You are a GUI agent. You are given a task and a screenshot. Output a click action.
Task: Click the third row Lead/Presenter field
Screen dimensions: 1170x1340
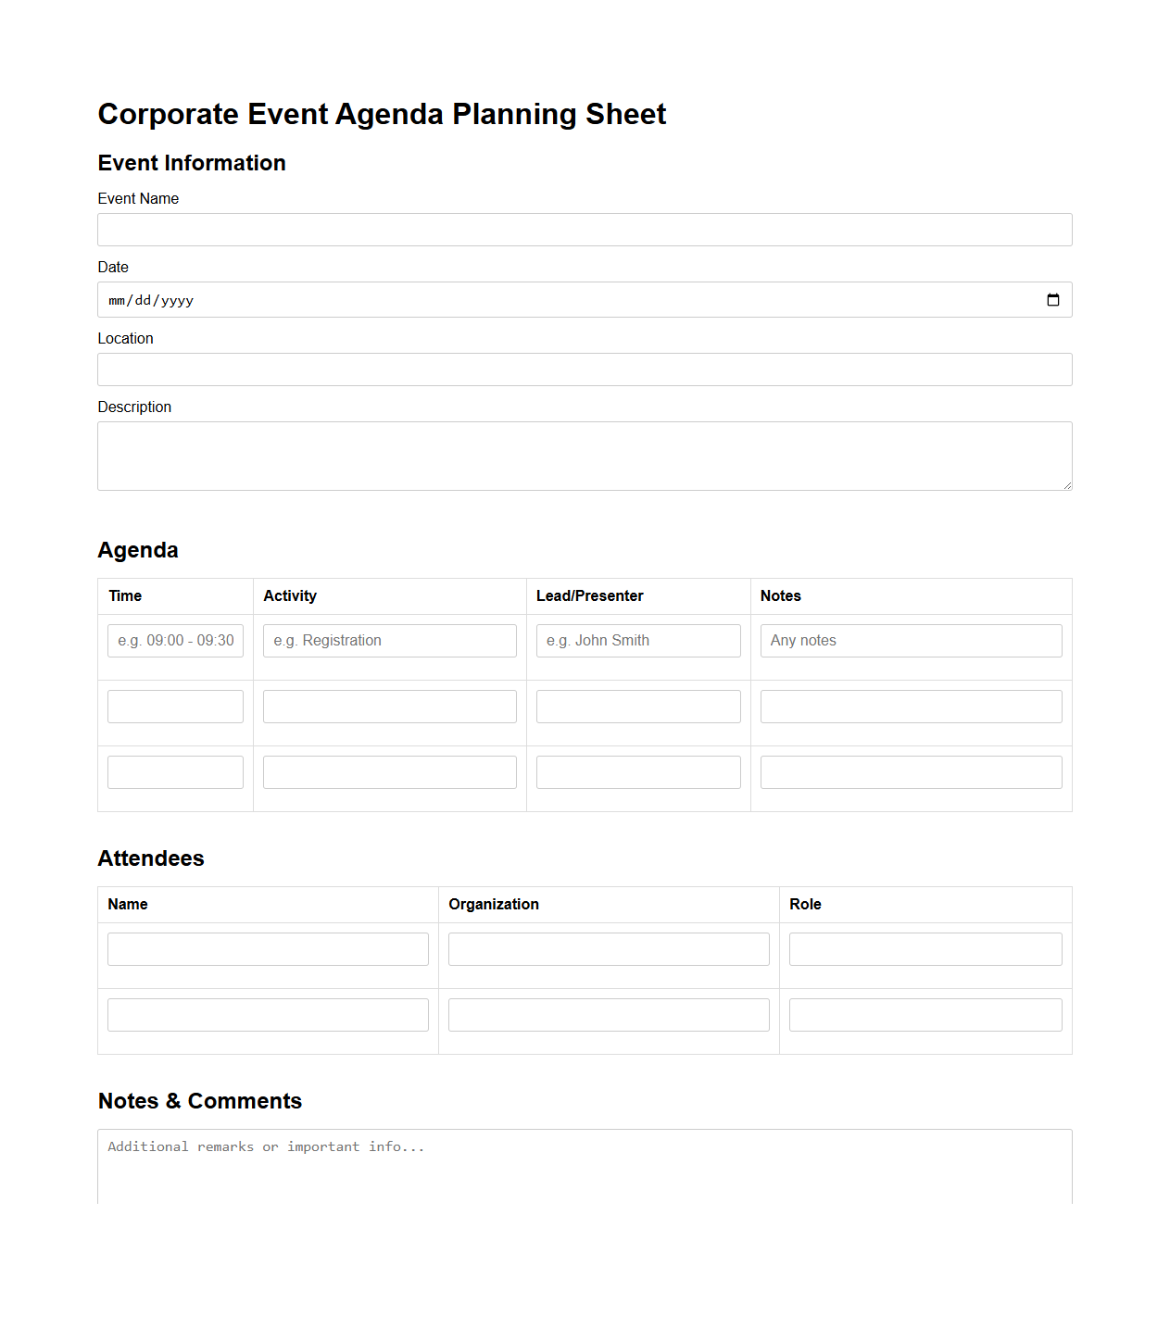638,771
